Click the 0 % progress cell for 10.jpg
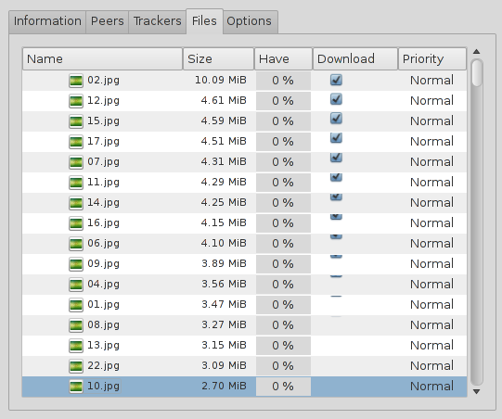This screenshot has width=502, height=419. pyautogui.click(x=283, y=387)
